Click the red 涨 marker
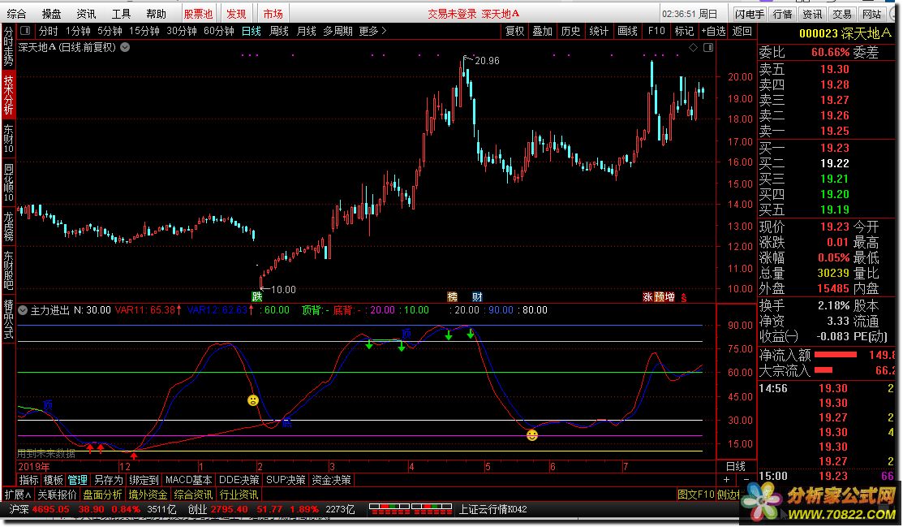Viewport: 903px width, 527px height. 647,297
